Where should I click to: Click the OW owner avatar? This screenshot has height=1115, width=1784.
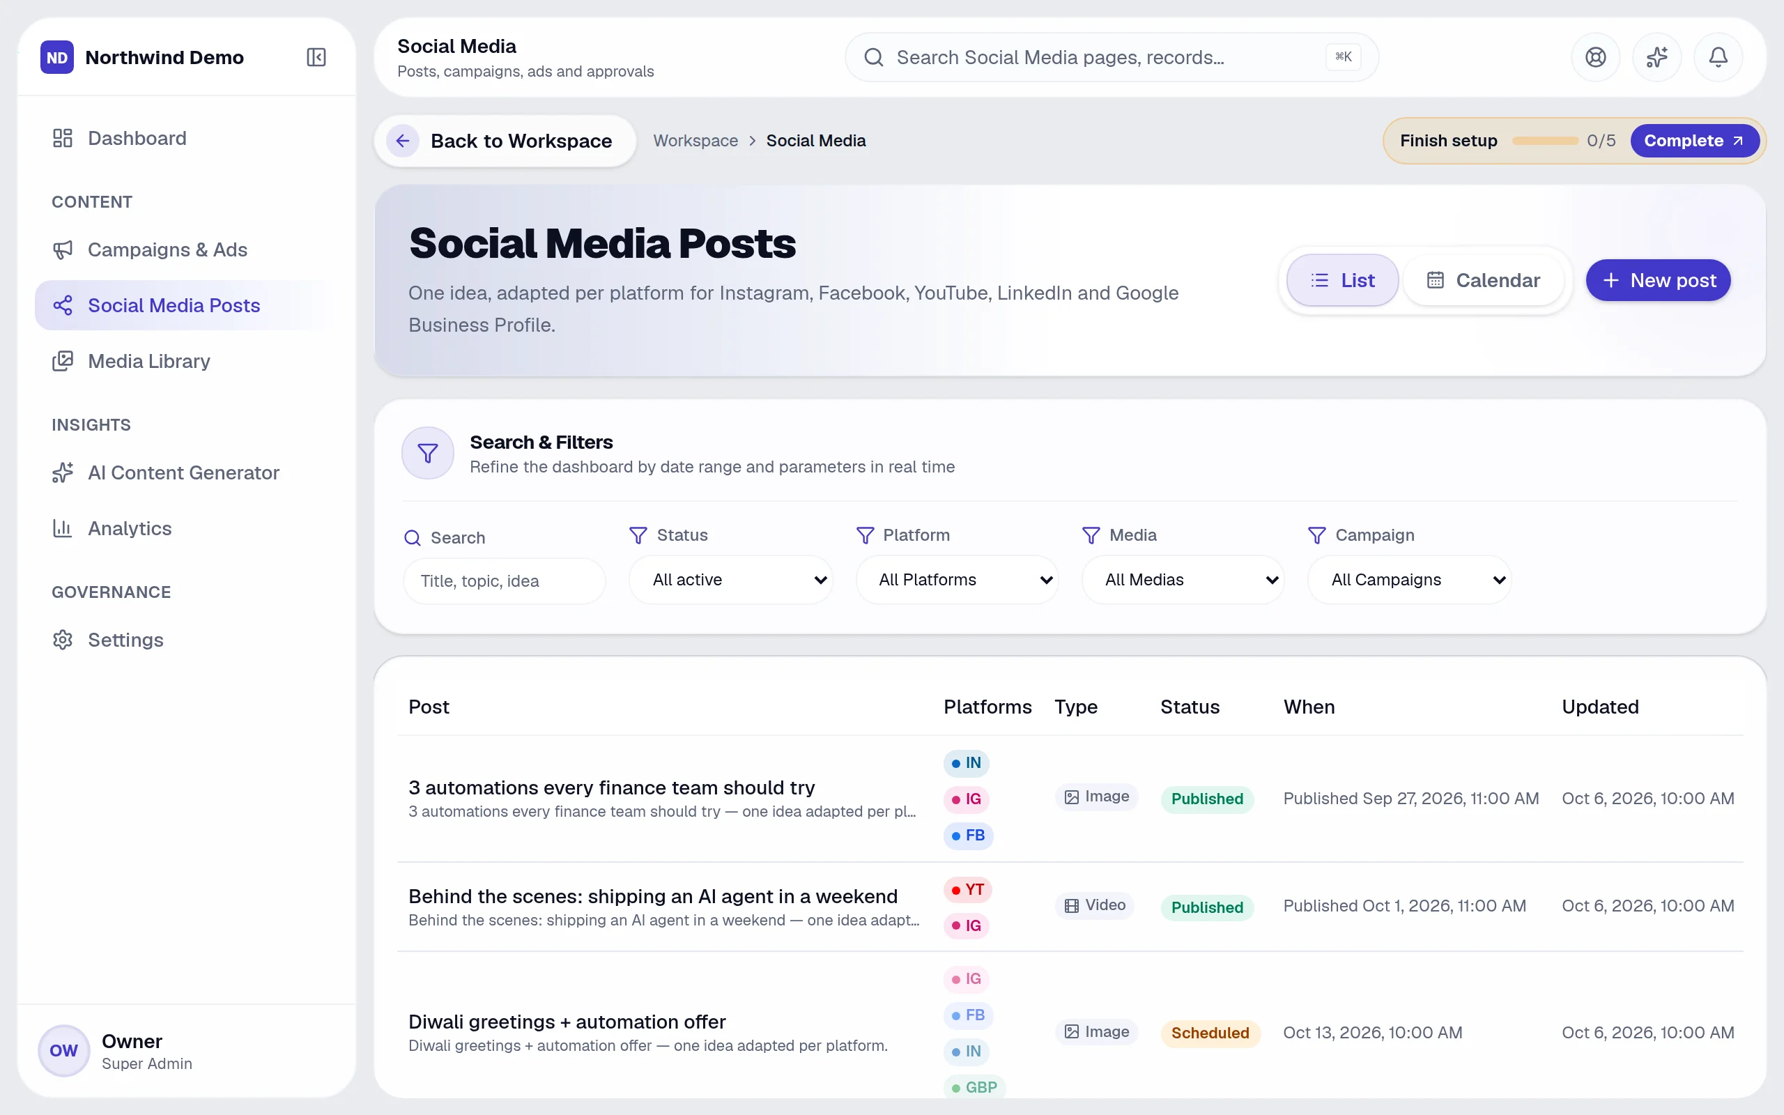[63, 1050]
